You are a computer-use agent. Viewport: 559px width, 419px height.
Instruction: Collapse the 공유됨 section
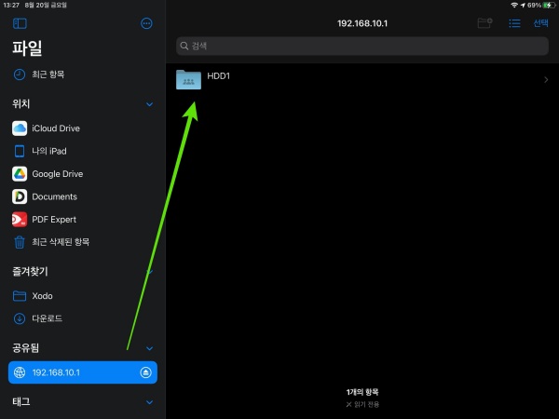[150, 348]
